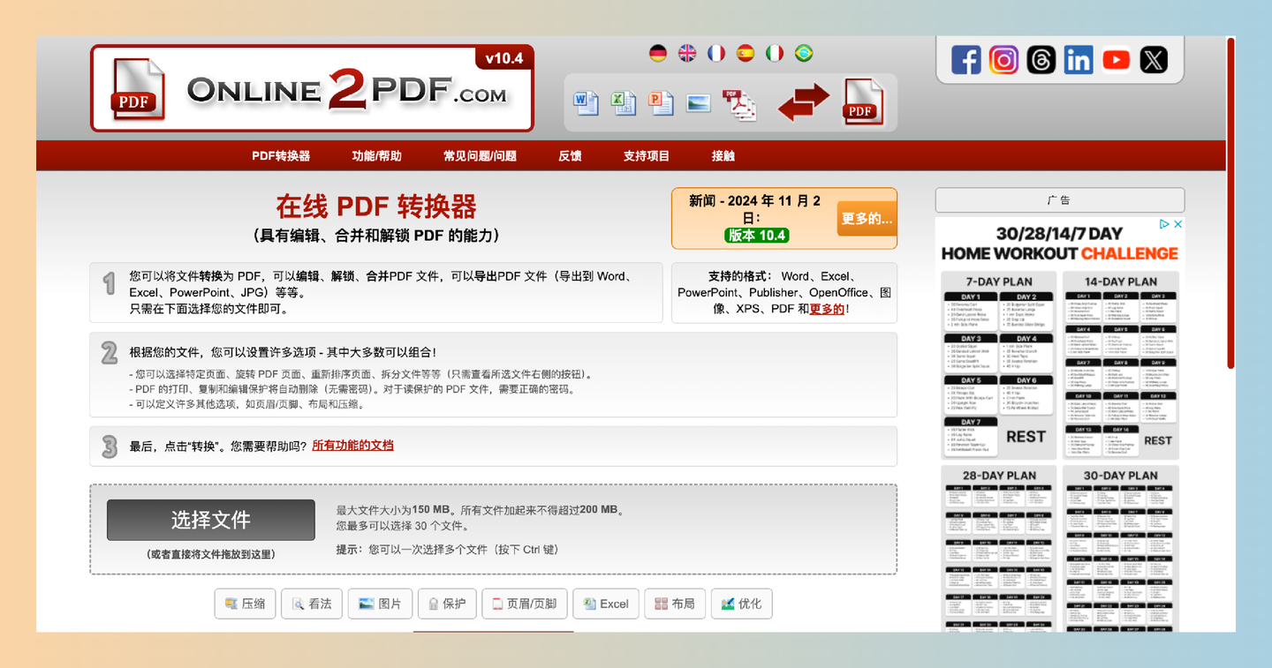Open the 反馈 feedback menu item

(570, 155)
